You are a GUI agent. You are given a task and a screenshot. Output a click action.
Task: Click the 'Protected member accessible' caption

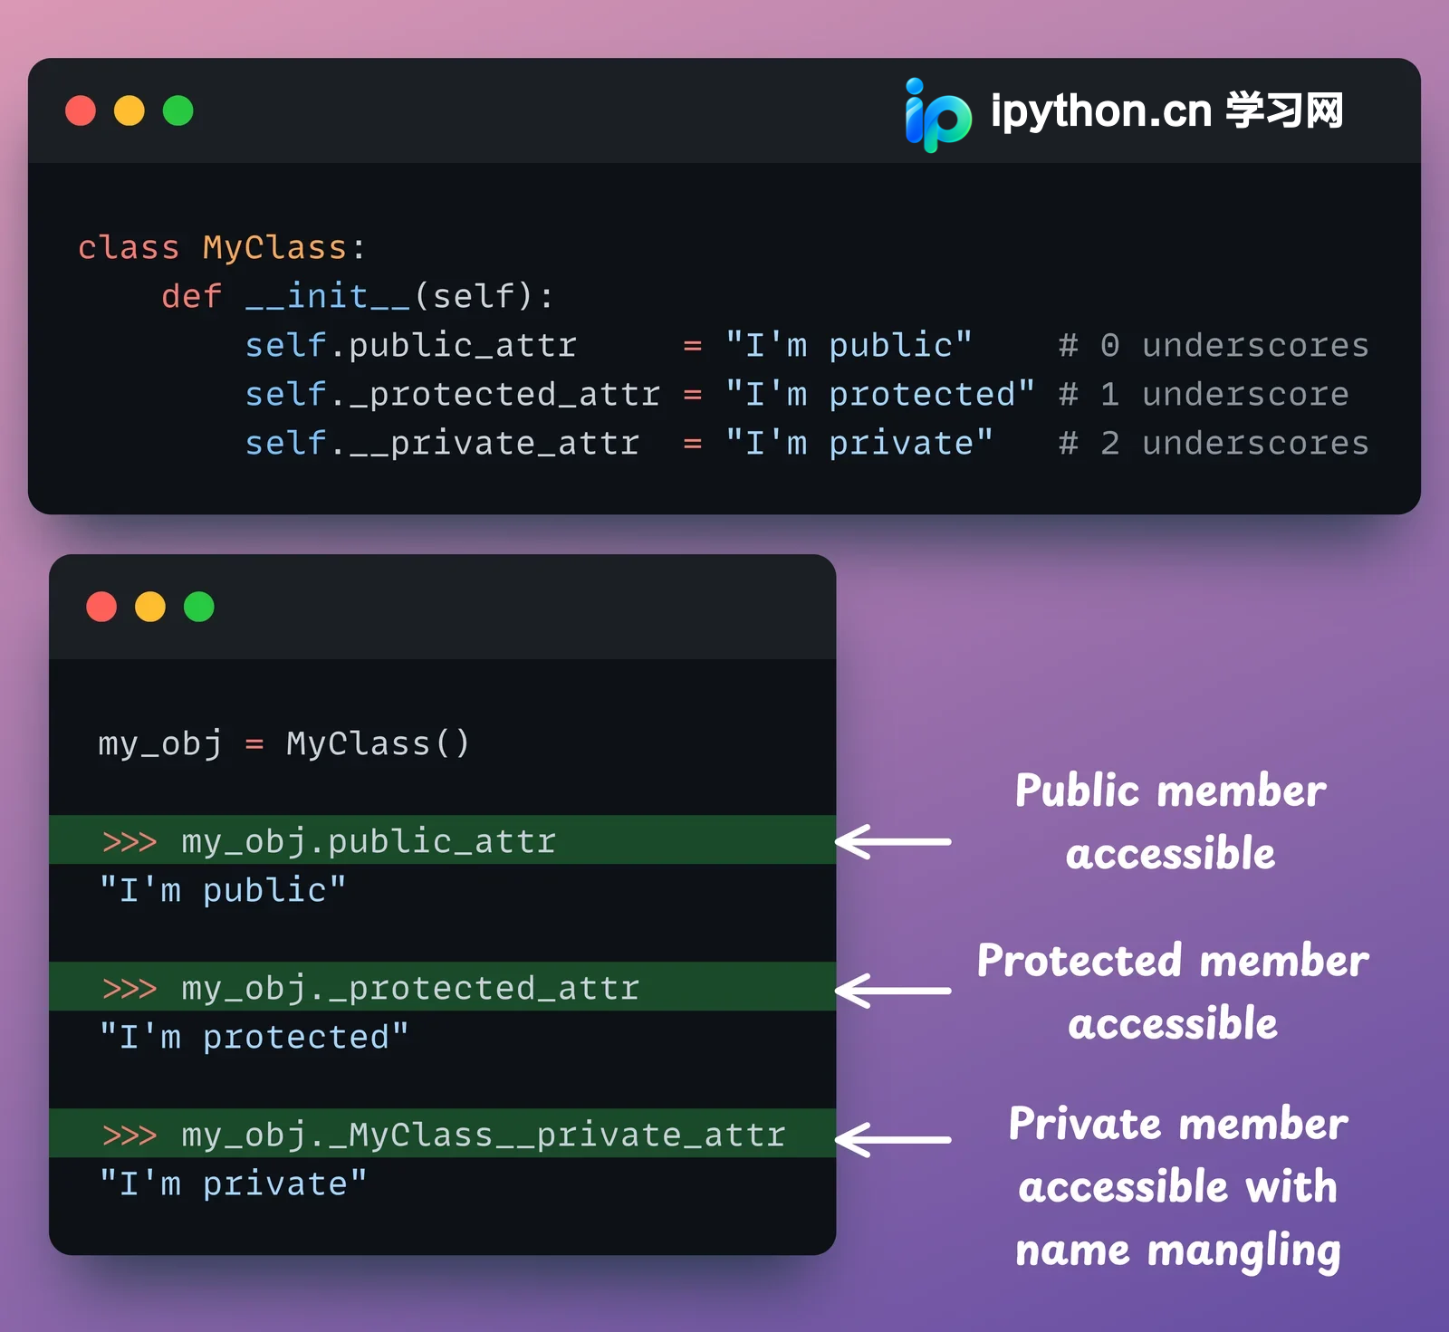tap(1173, 992)
